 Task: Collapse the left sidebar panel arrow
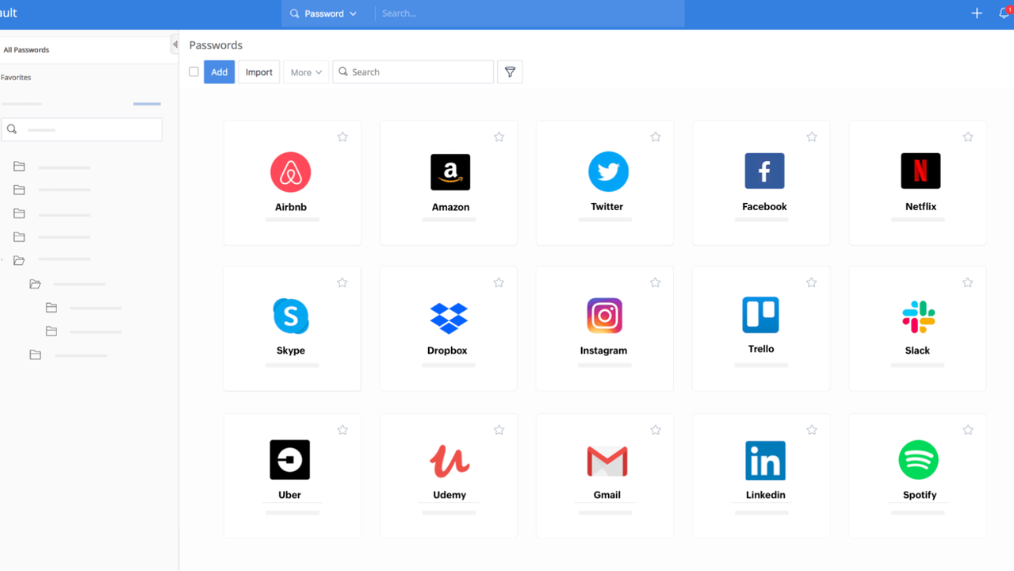click(x=174, y=45)
